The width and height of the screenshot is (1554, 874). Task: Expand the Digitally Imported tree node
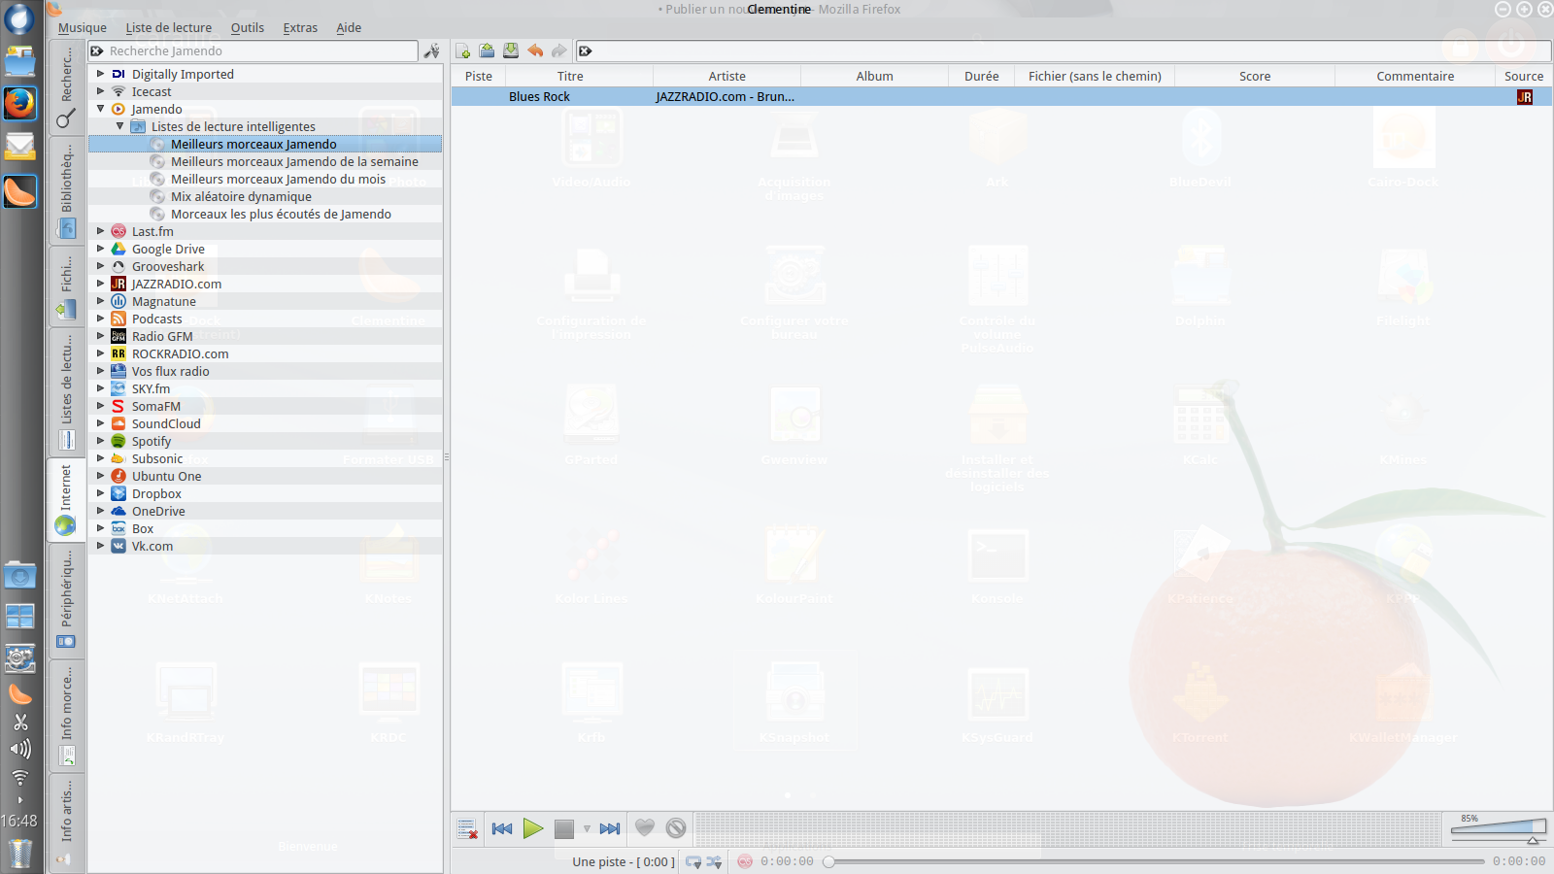coord(100,74)
